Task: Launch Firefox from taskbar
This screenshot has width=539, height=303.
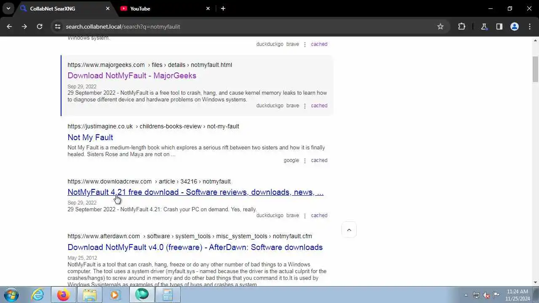Action: [64, 295]
